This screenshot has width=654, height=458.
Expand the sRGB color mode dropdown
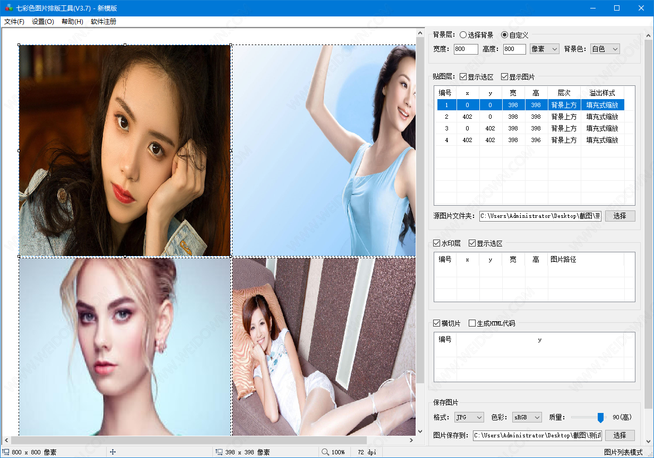click(x=527, y=417)
